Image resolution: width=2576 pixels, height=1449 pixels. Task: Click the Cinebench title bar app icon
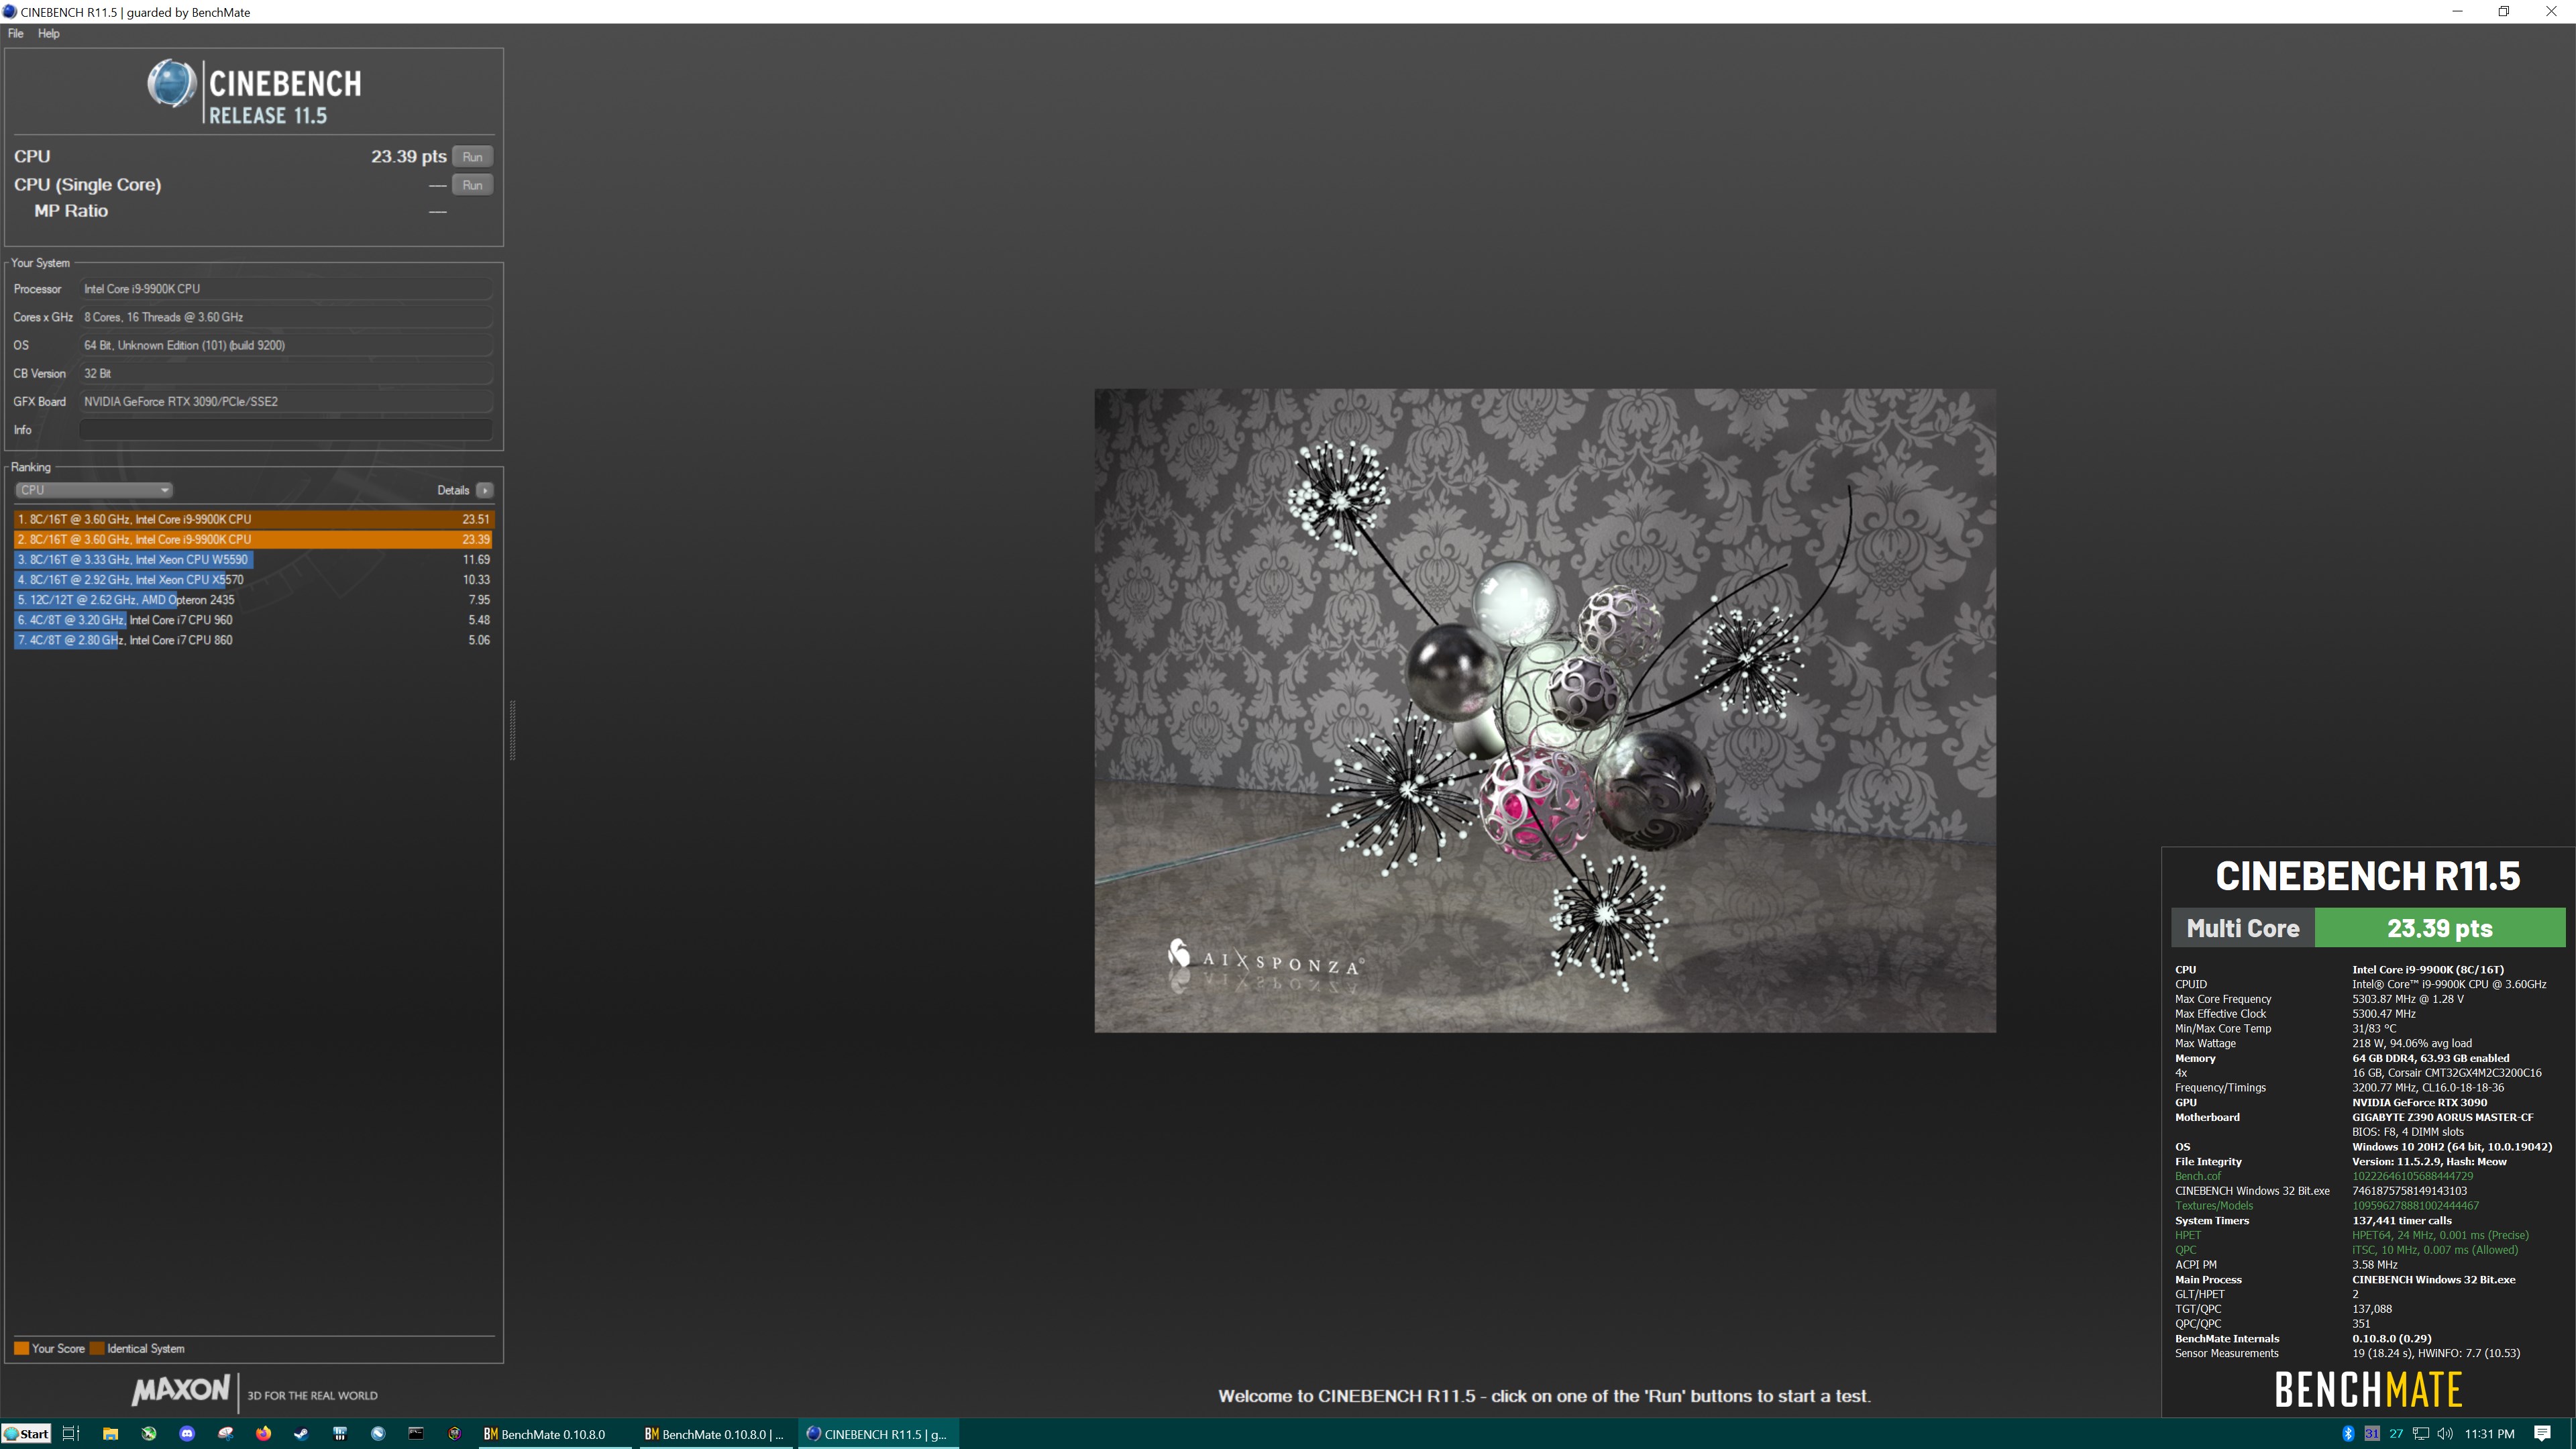click(10, 12)
